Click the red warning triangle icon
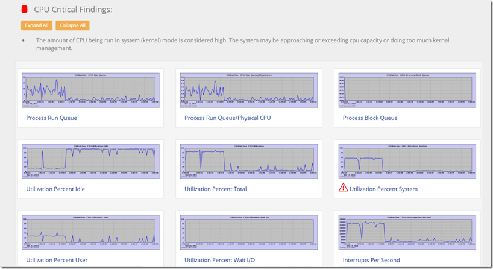Viewport: 493px width, 269px height. [x=343, y=188]
